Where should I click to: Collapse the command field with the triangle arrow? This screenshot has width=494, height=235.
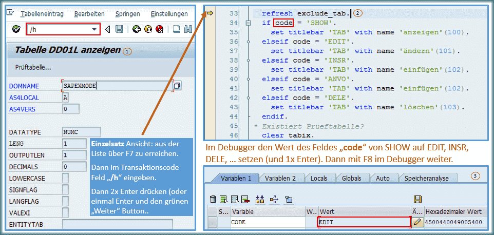point(108,30)
